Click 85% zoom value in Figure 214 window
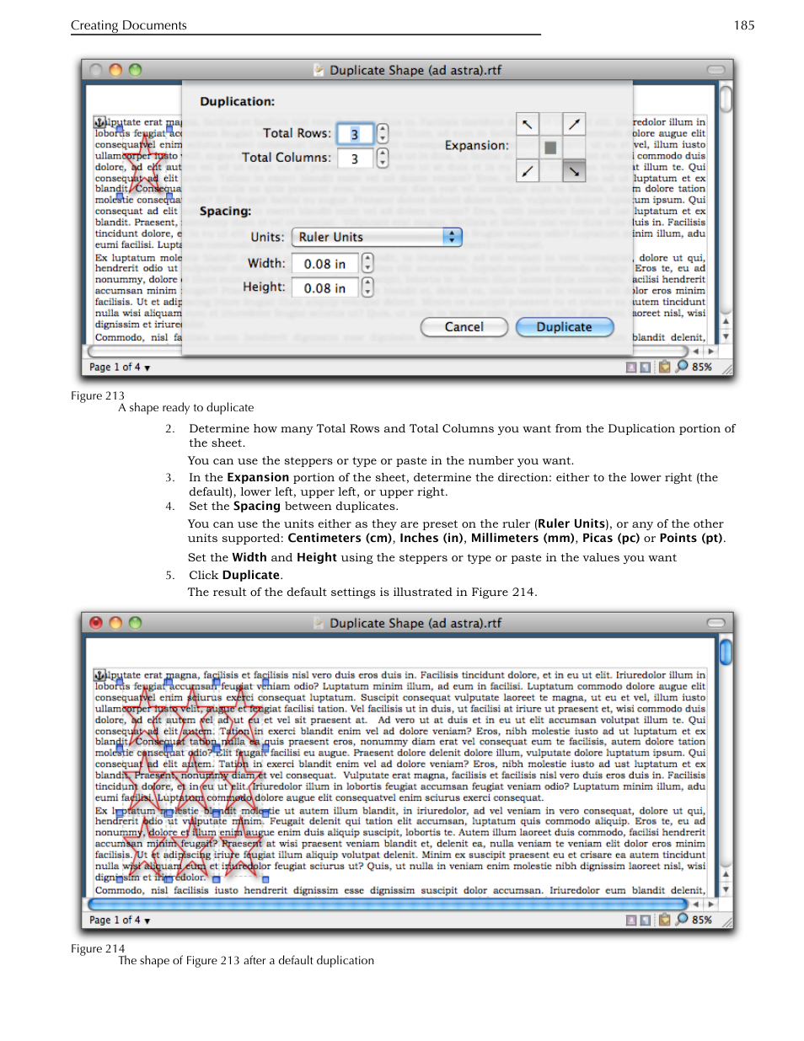Screen dimensions: 804x1041 (702, 920)
